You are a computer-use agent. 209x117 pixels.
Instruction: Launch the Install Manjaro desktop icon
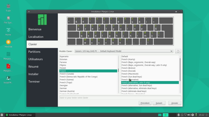tap(8, 80)
